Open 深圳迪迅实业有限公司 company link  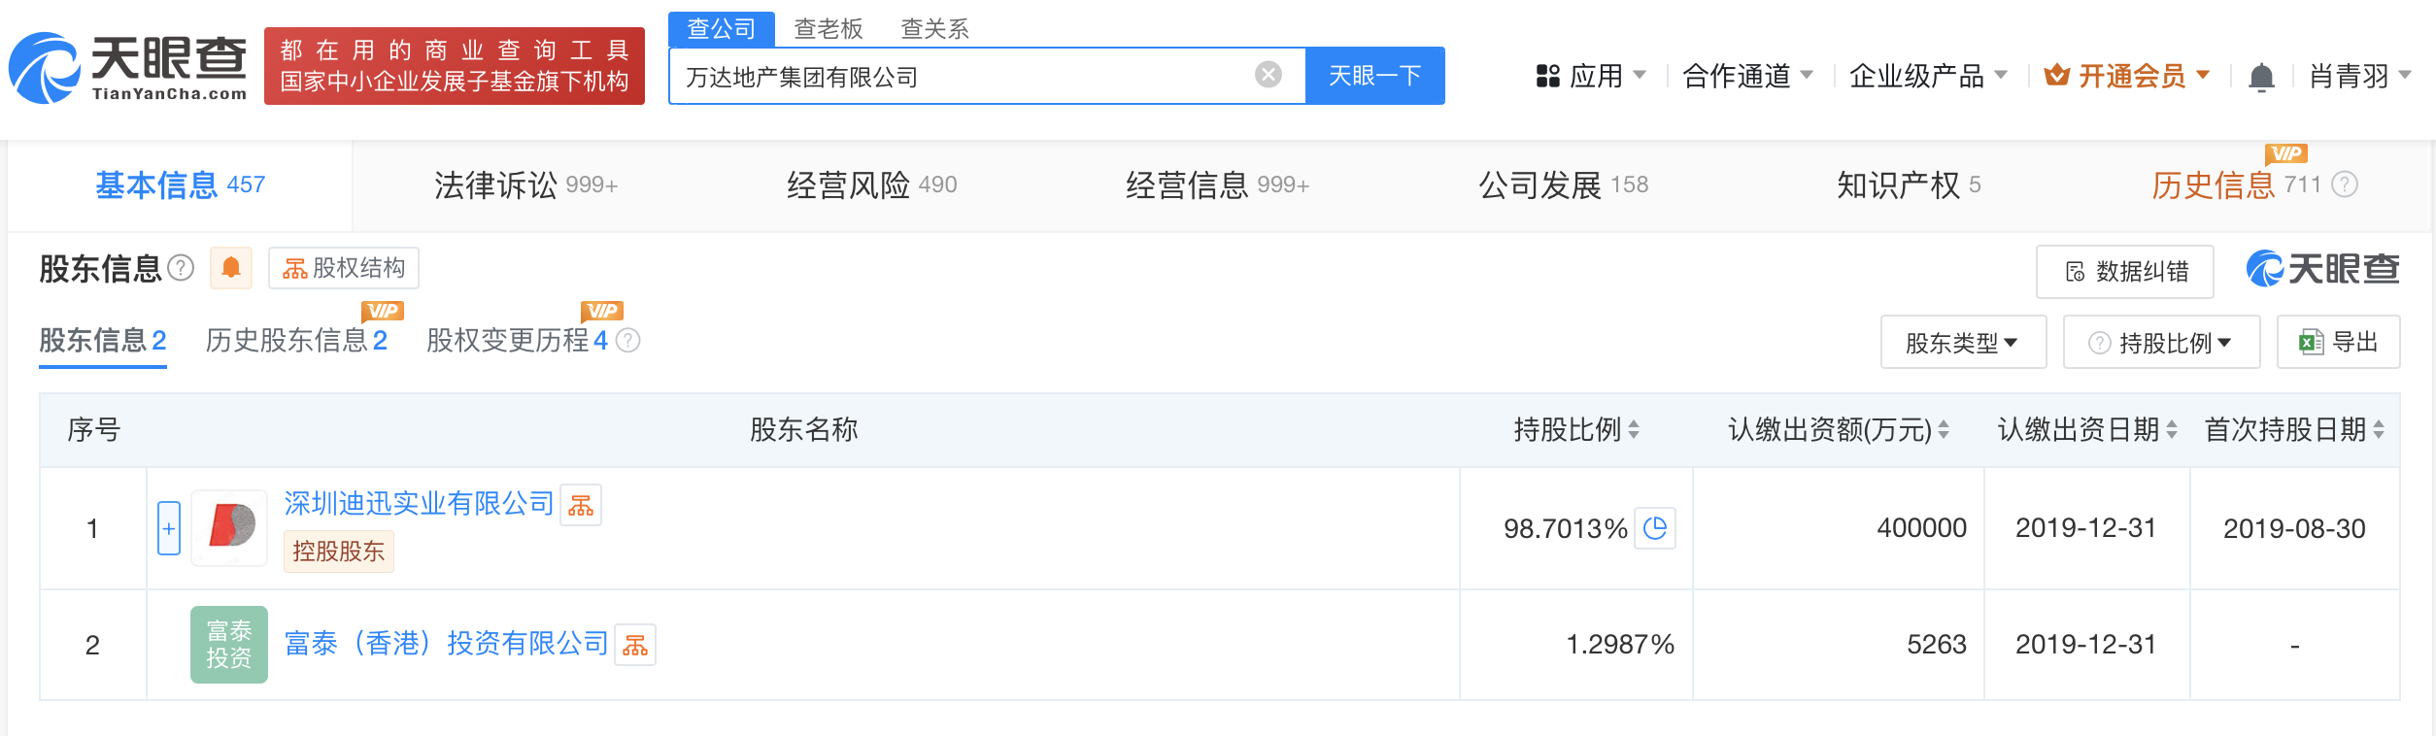[419, 504]
